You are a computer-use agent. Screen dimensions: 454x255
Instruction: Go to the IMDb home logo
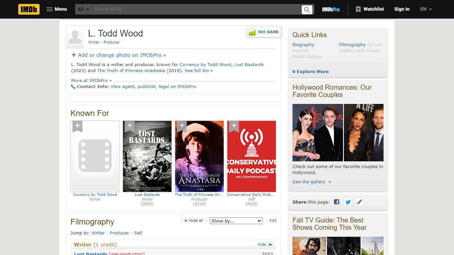coord(29,9)
